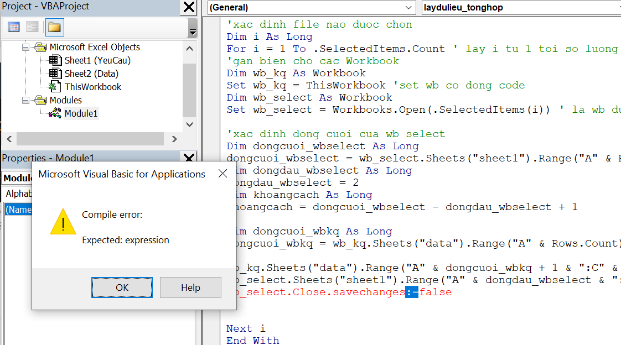
Task: Collapse the Modules tree node
Action: pos(26,101)
